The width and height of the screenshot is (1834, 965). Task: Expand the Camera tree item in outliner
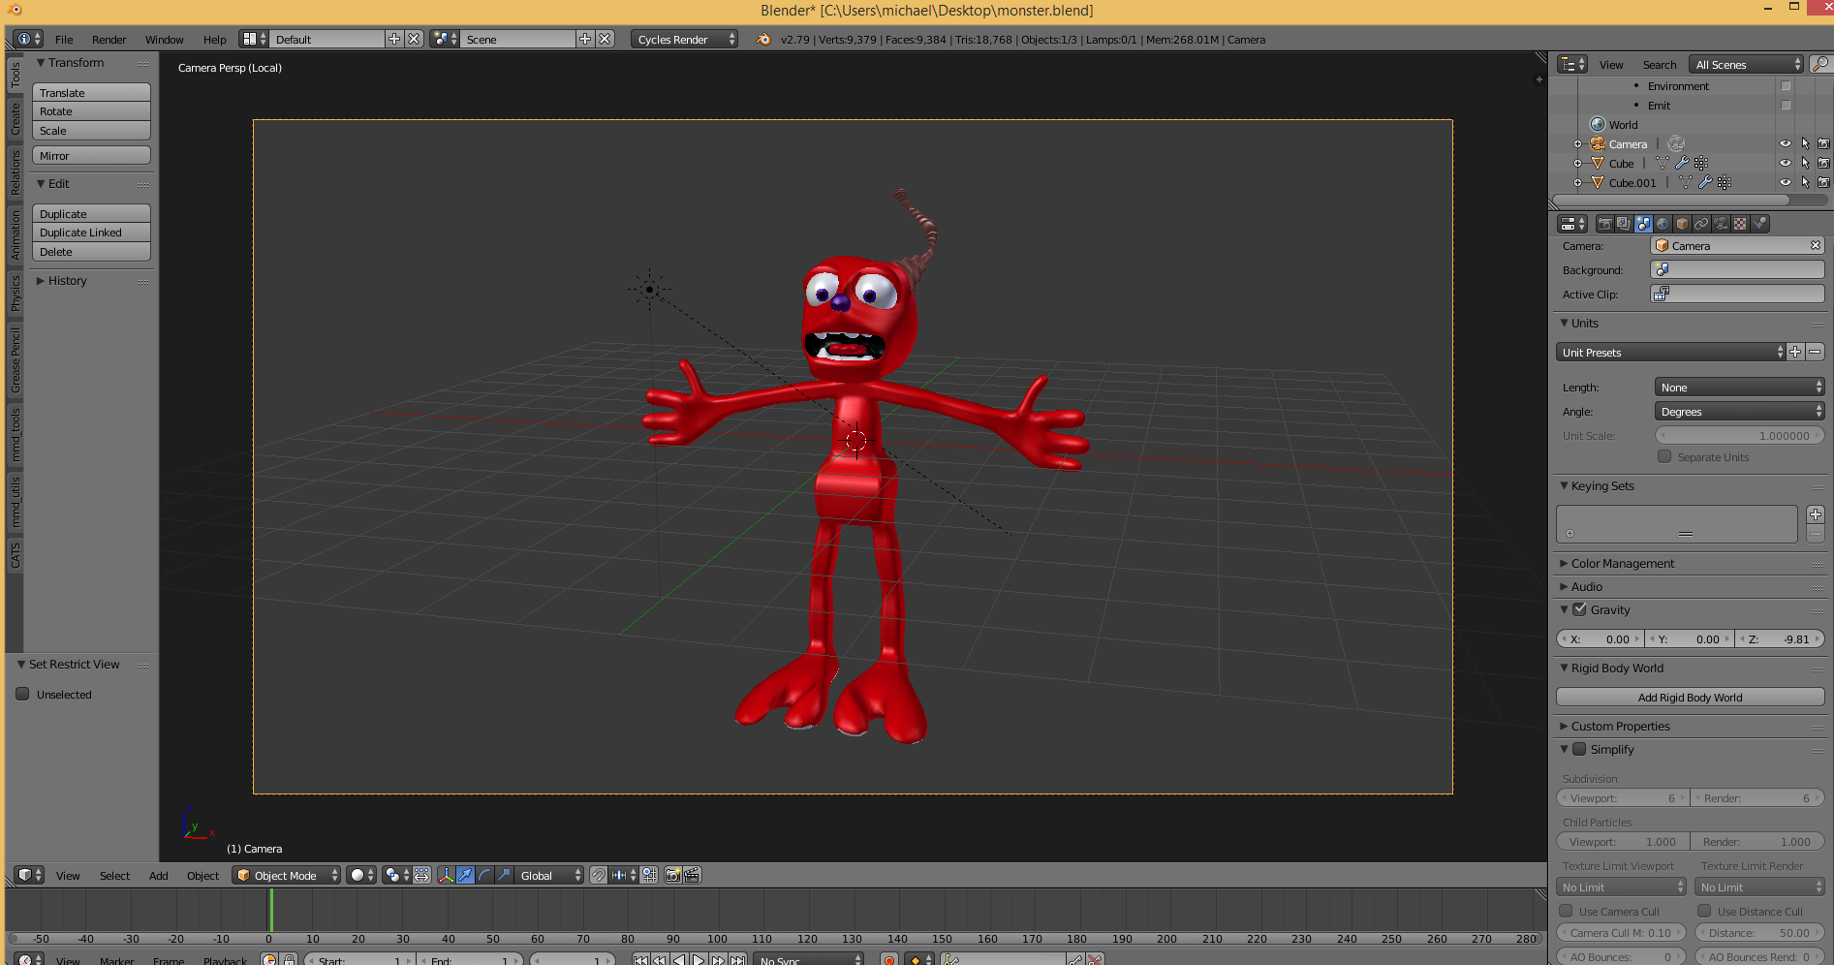[1577, 143]
